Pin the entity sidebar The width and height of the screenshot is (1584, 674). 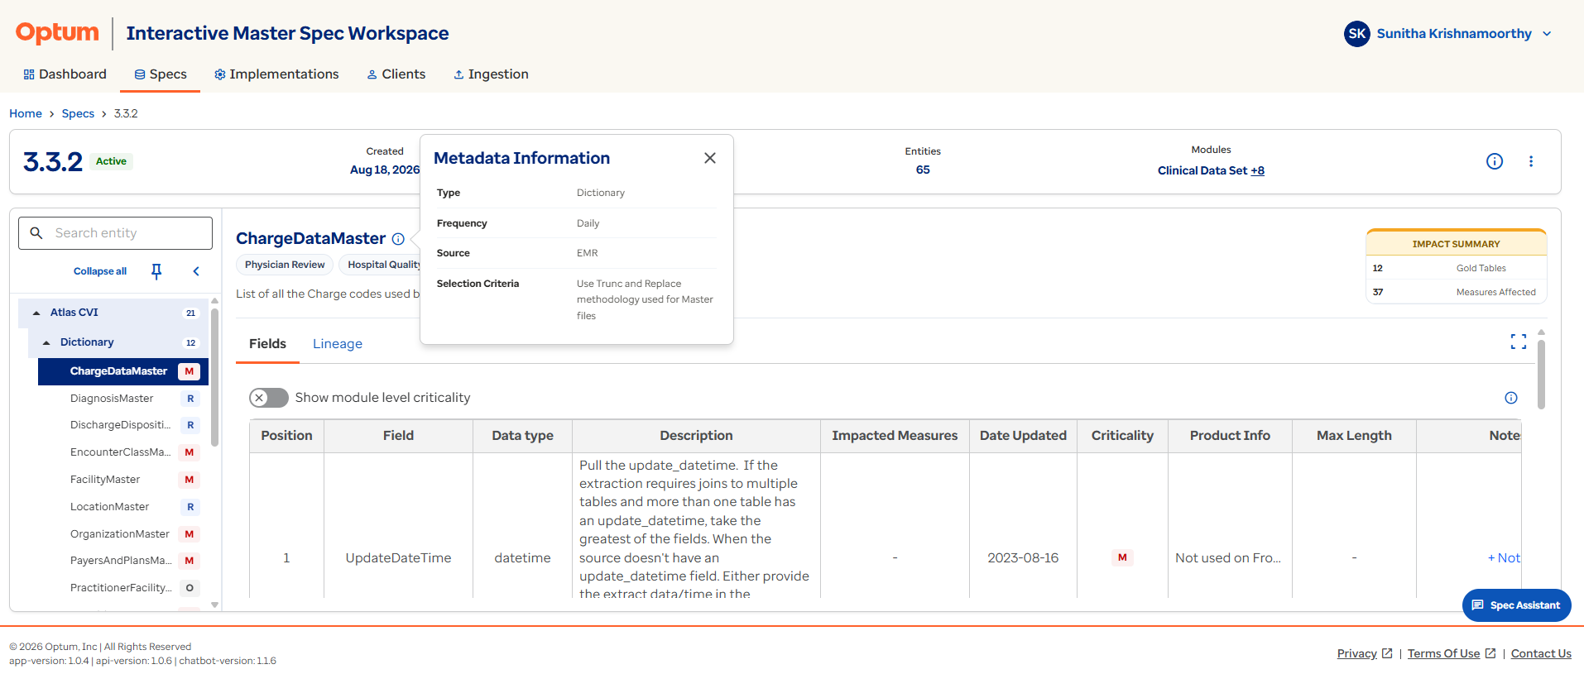pyautogui.click(x=156, y=271)
